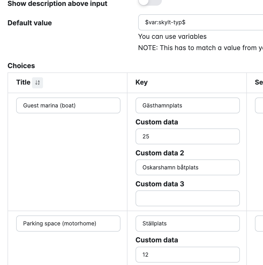Viewport: 263px width, 265px height.
Task: Focus the Gästhamnplats key field
Action: (187, 106)
